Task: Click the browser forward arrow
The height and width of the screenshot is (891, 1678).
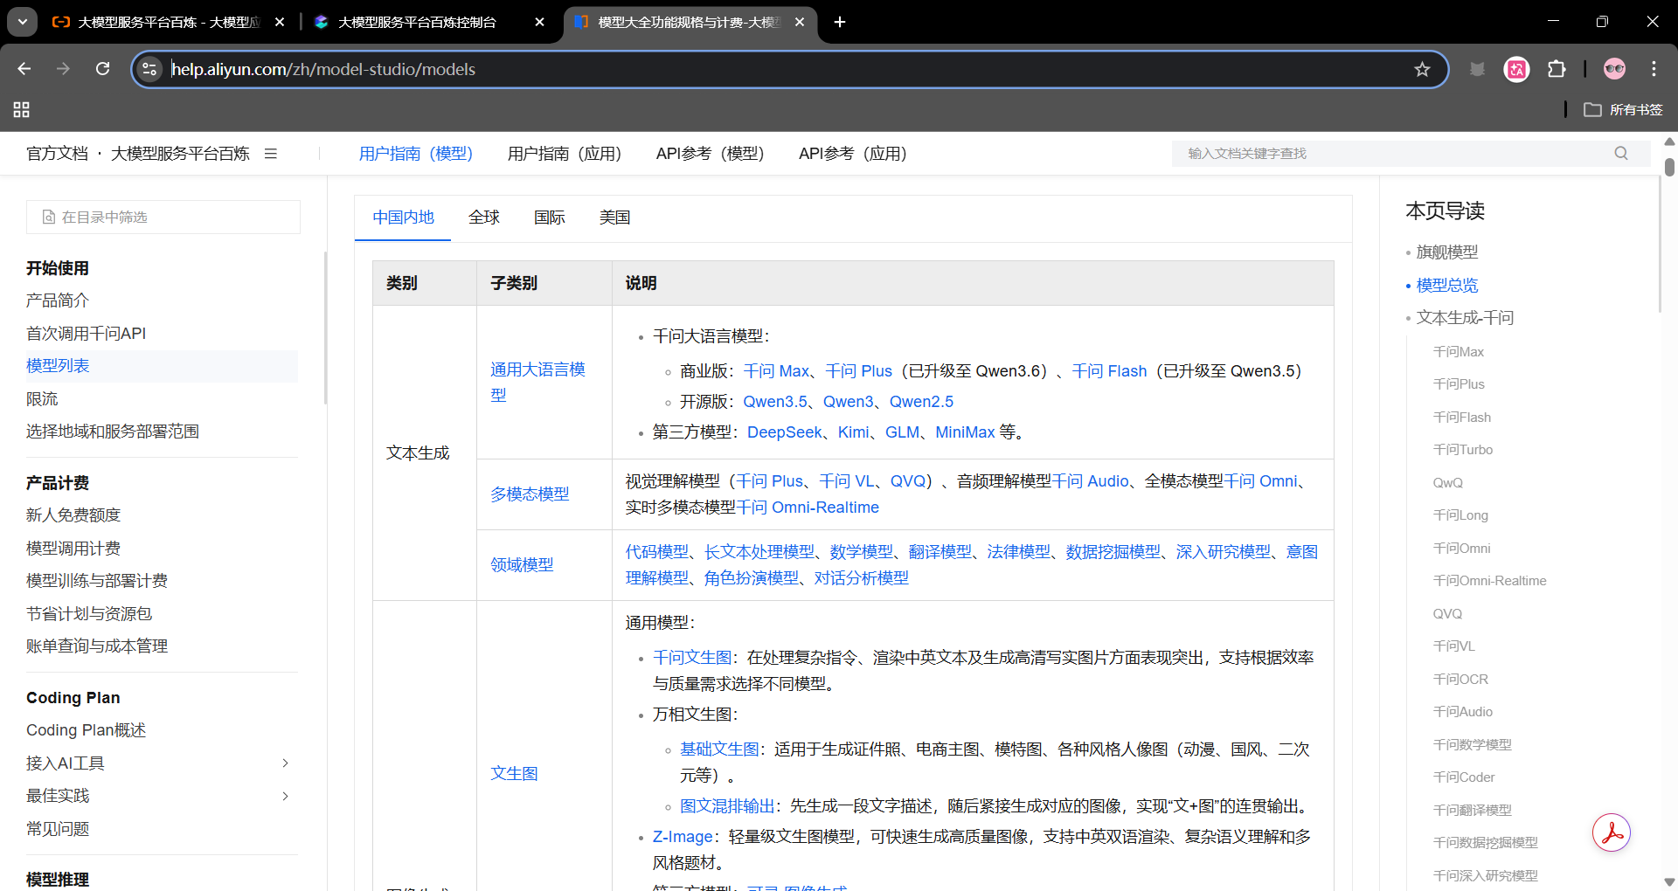Action: point(63,69)
